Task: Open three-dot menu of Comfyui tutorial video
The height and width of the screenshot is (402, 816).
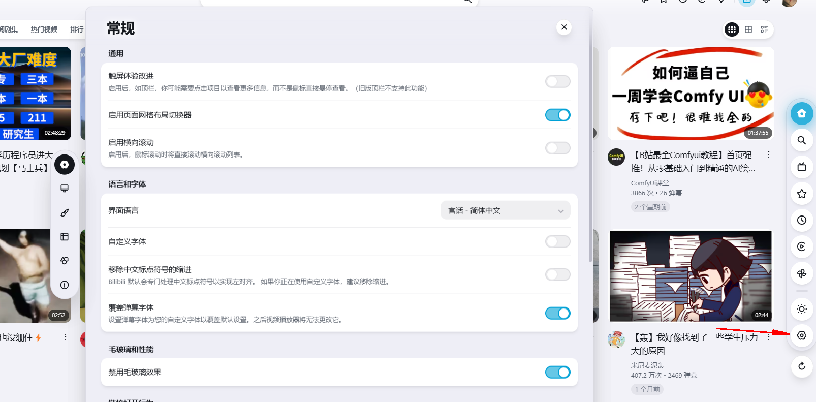Action: click(x=769, y=154)
